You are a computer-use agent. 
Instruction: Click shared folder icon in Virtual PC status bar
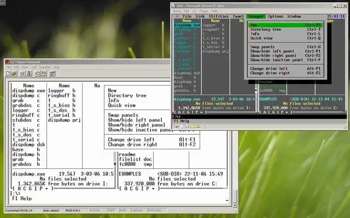pos(192,126)
